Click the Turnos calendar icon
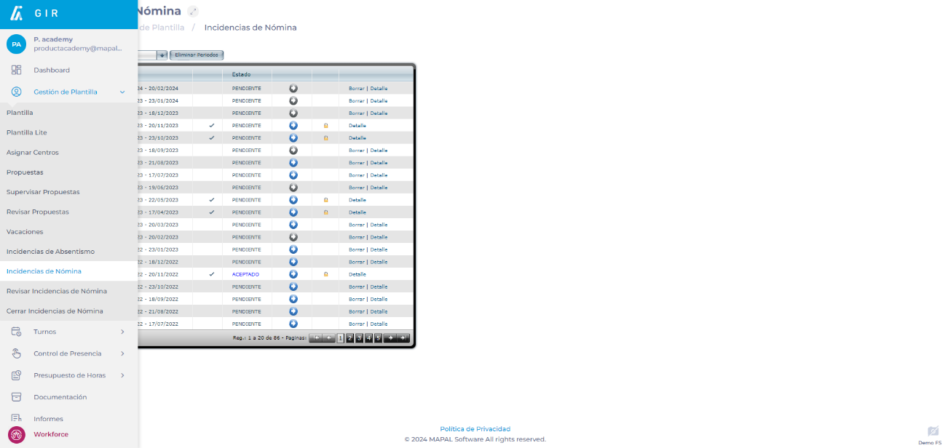Screen dimensions: 945x448 click(16, 332)
